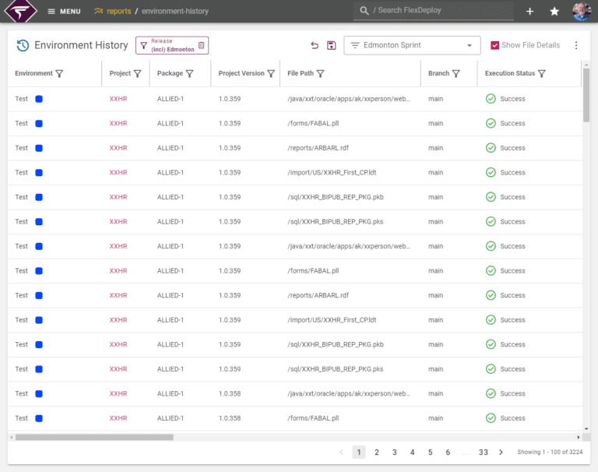The height and width of the screenshot is (472, 598).
Task: Open Environment column filter icon
Action: tap(59, 74)
